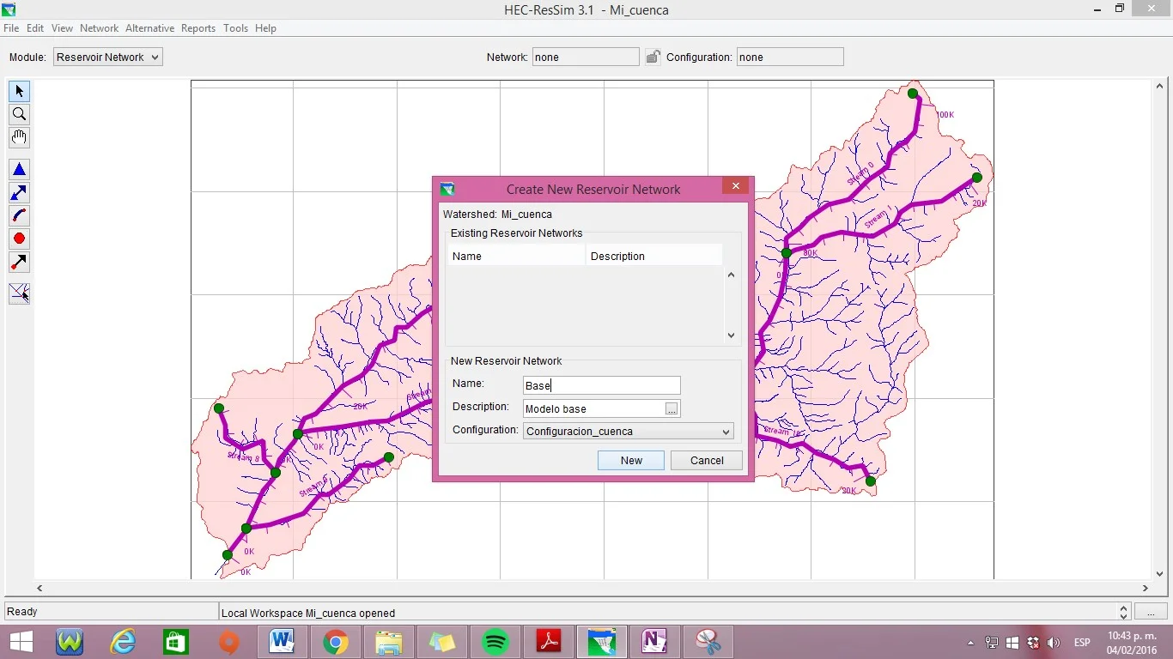Click the existing networks list scroll up arrow
The height and width of the screenshot is (659, 1173).
(x=732, y=275)
